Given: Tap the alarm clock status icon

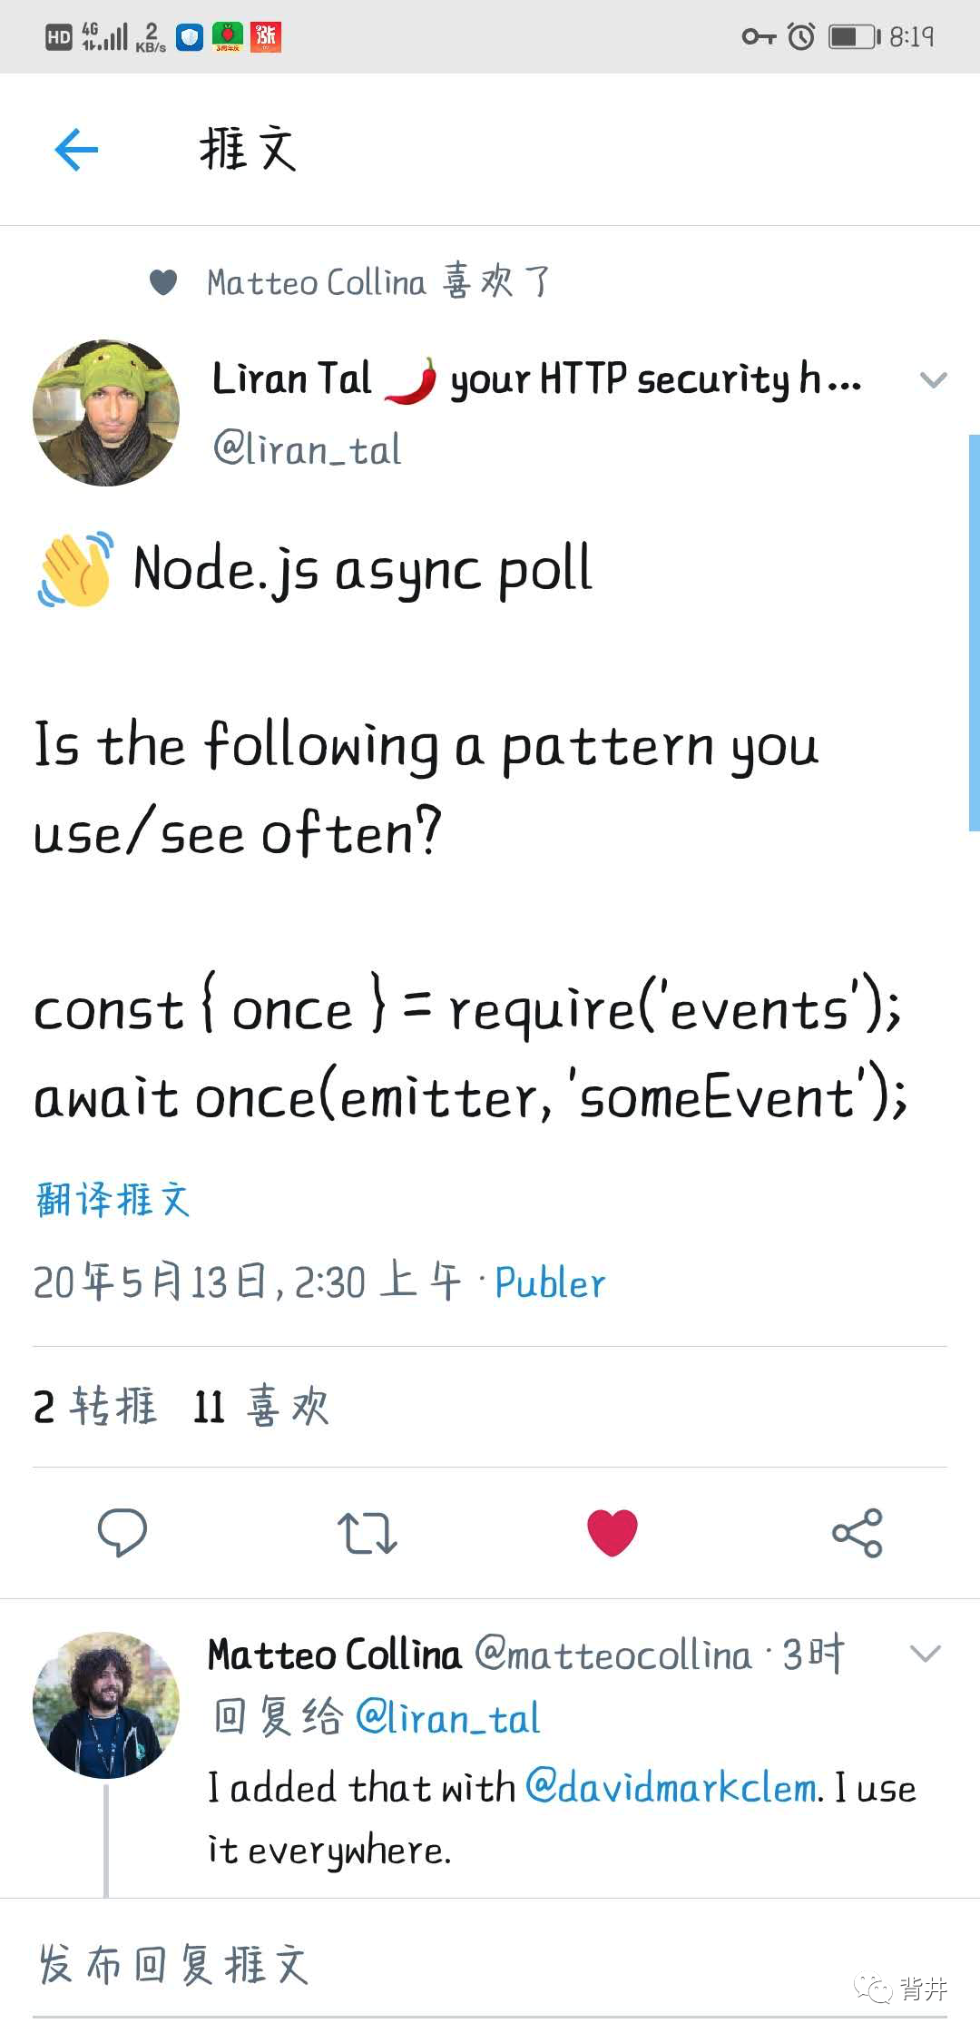Looking at the screenshot, I should point(801,37).
